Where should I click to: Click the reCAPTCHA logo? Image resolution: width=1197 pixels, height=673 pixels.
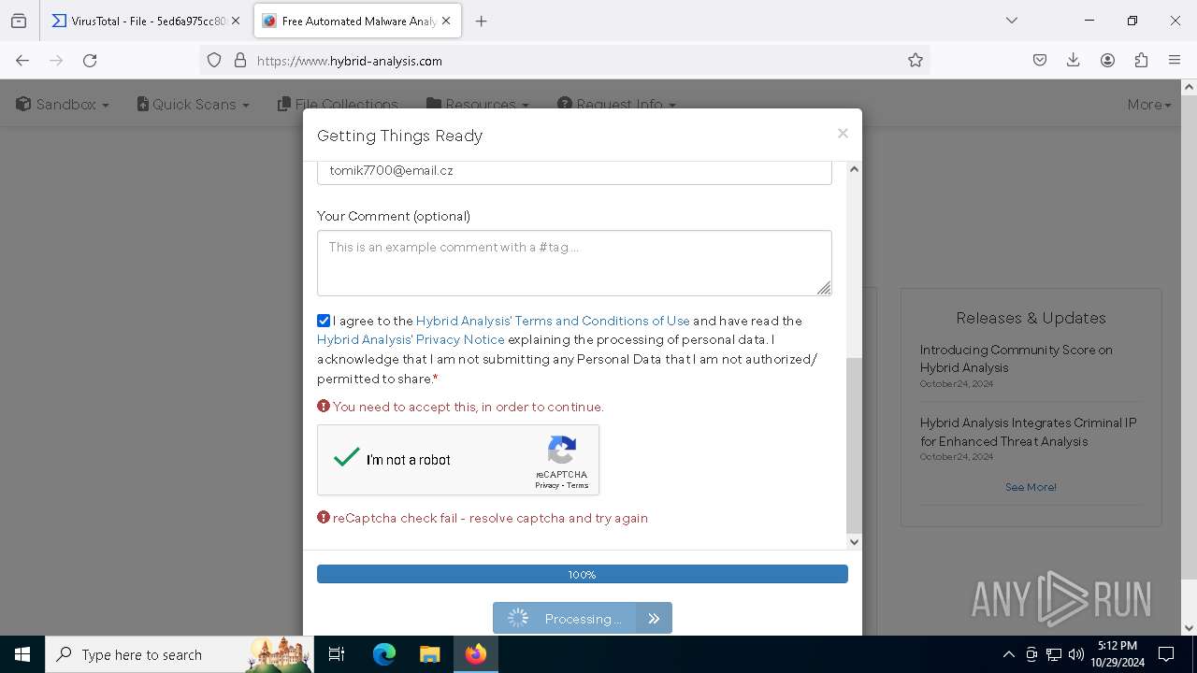coord(562,451)
